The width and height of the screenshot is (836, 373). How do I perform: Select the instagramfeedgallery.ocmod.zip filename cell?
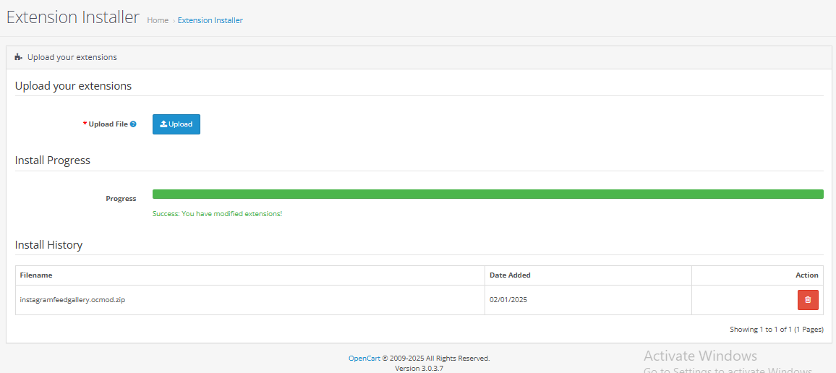[72, 300]
